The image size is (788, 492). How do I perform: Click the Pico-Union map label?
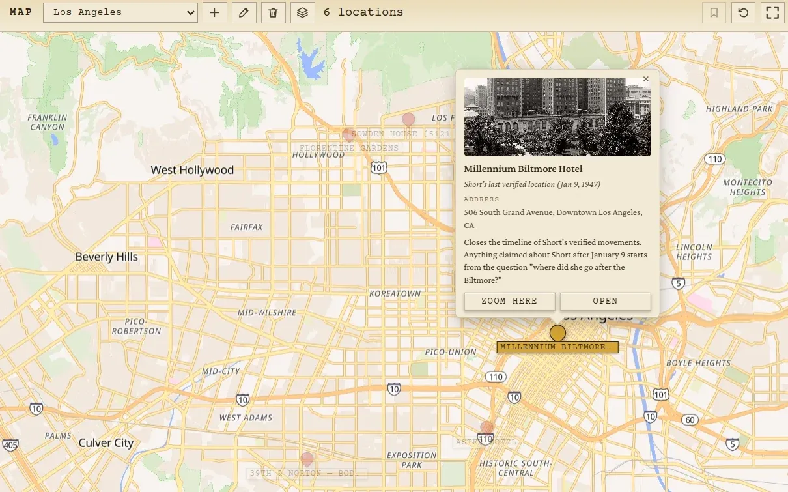451,352
